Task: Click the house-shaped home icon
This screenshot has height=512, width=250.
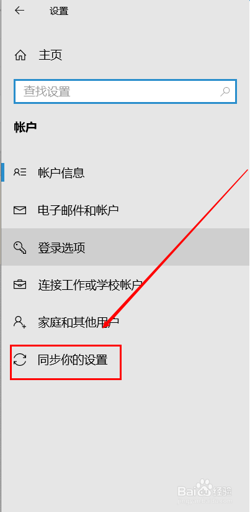Action: click(x=20, y=55)
